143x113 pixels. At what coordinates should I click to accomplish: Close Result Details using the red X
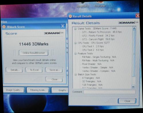[x=138, y=16]
